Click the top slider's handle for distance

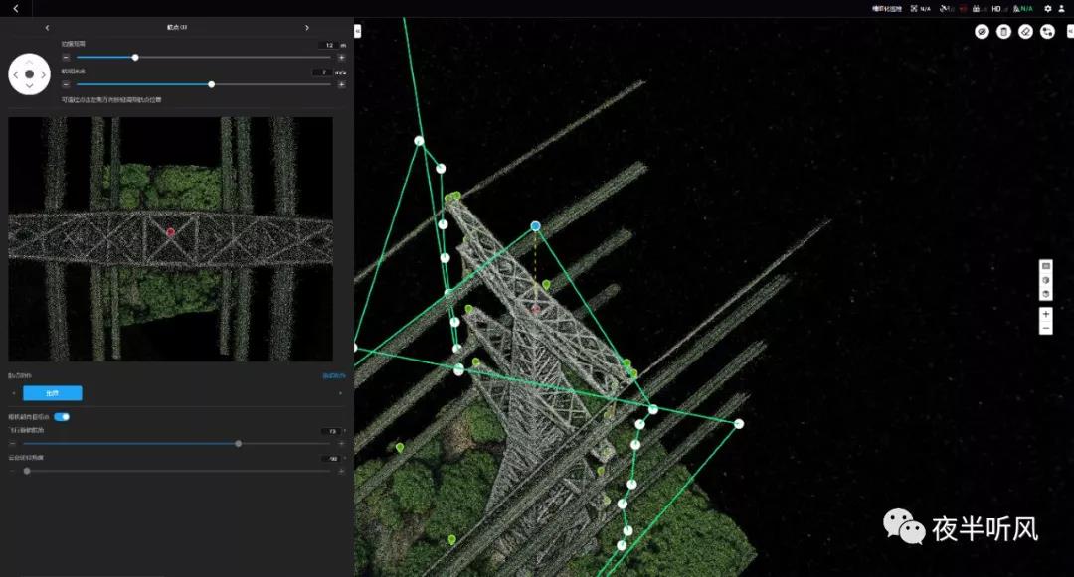tap(135, 58)
